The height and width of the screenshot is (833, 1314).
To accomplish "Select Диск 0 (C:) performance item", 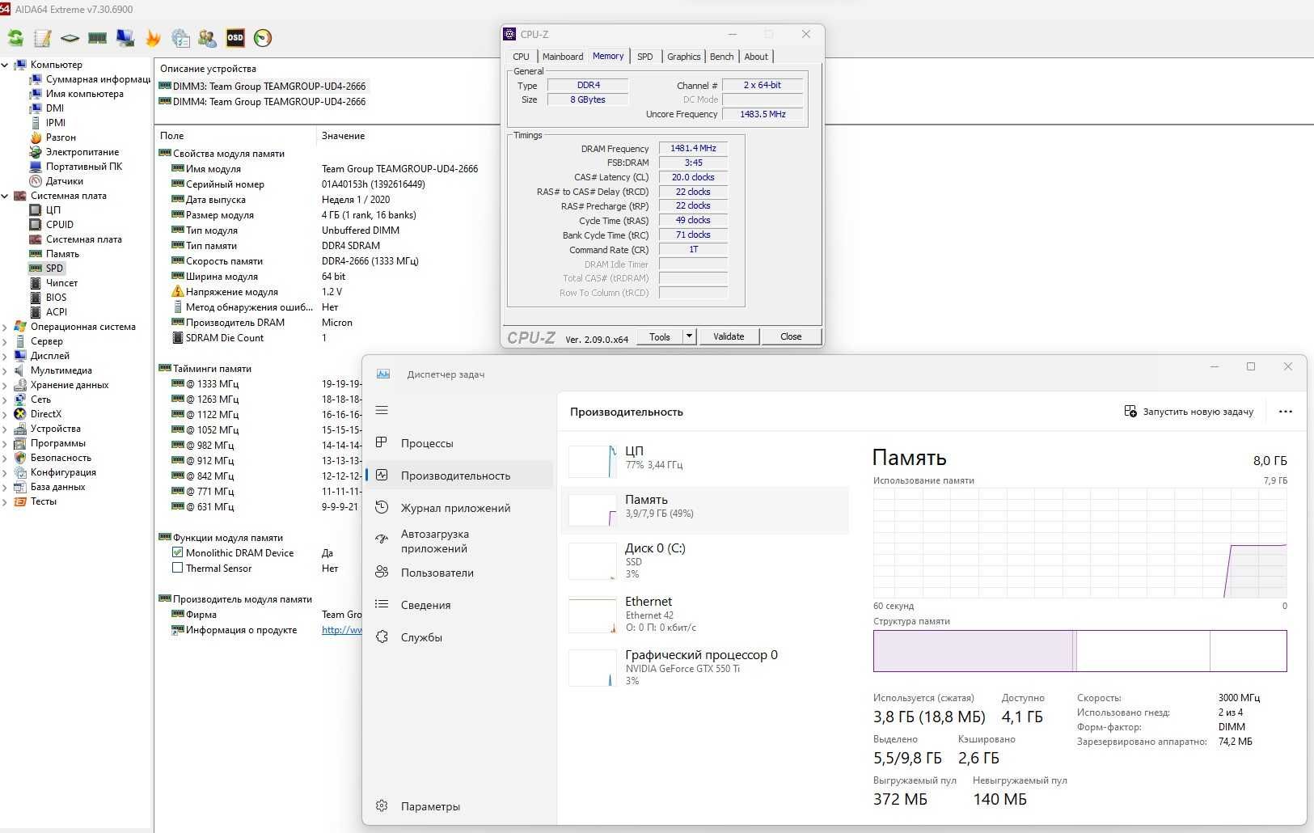I will click(x=704, y=560).
